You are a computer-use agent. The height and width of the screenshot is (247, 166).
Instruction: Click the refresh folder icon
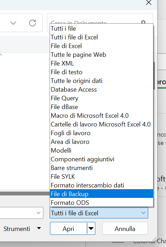click(x=33, y=23)
